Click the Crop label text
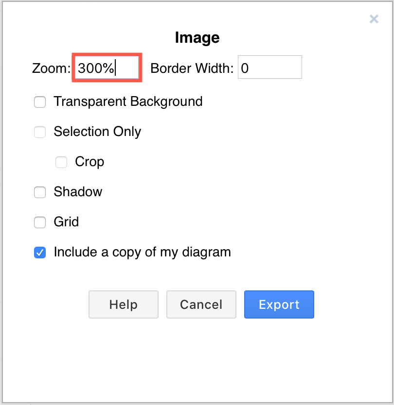Screen dimensions: 394x405 tap(90, 162)
